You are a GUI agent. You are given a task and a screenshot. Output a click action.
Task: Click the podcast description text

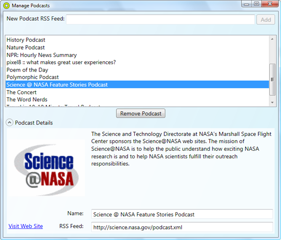point(181,149)
